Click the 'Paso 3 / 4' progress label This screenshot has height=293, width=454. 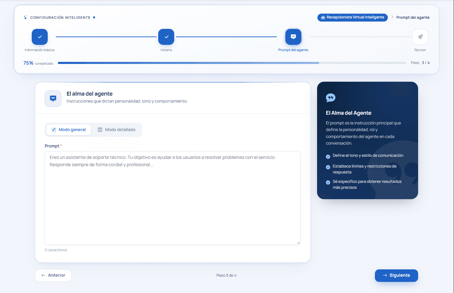[x=420, y=63]
